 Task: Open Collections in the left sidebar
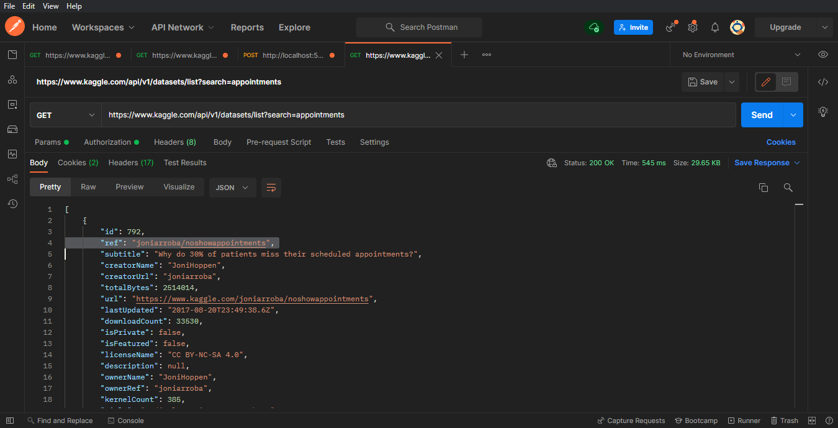click(12, 55)
